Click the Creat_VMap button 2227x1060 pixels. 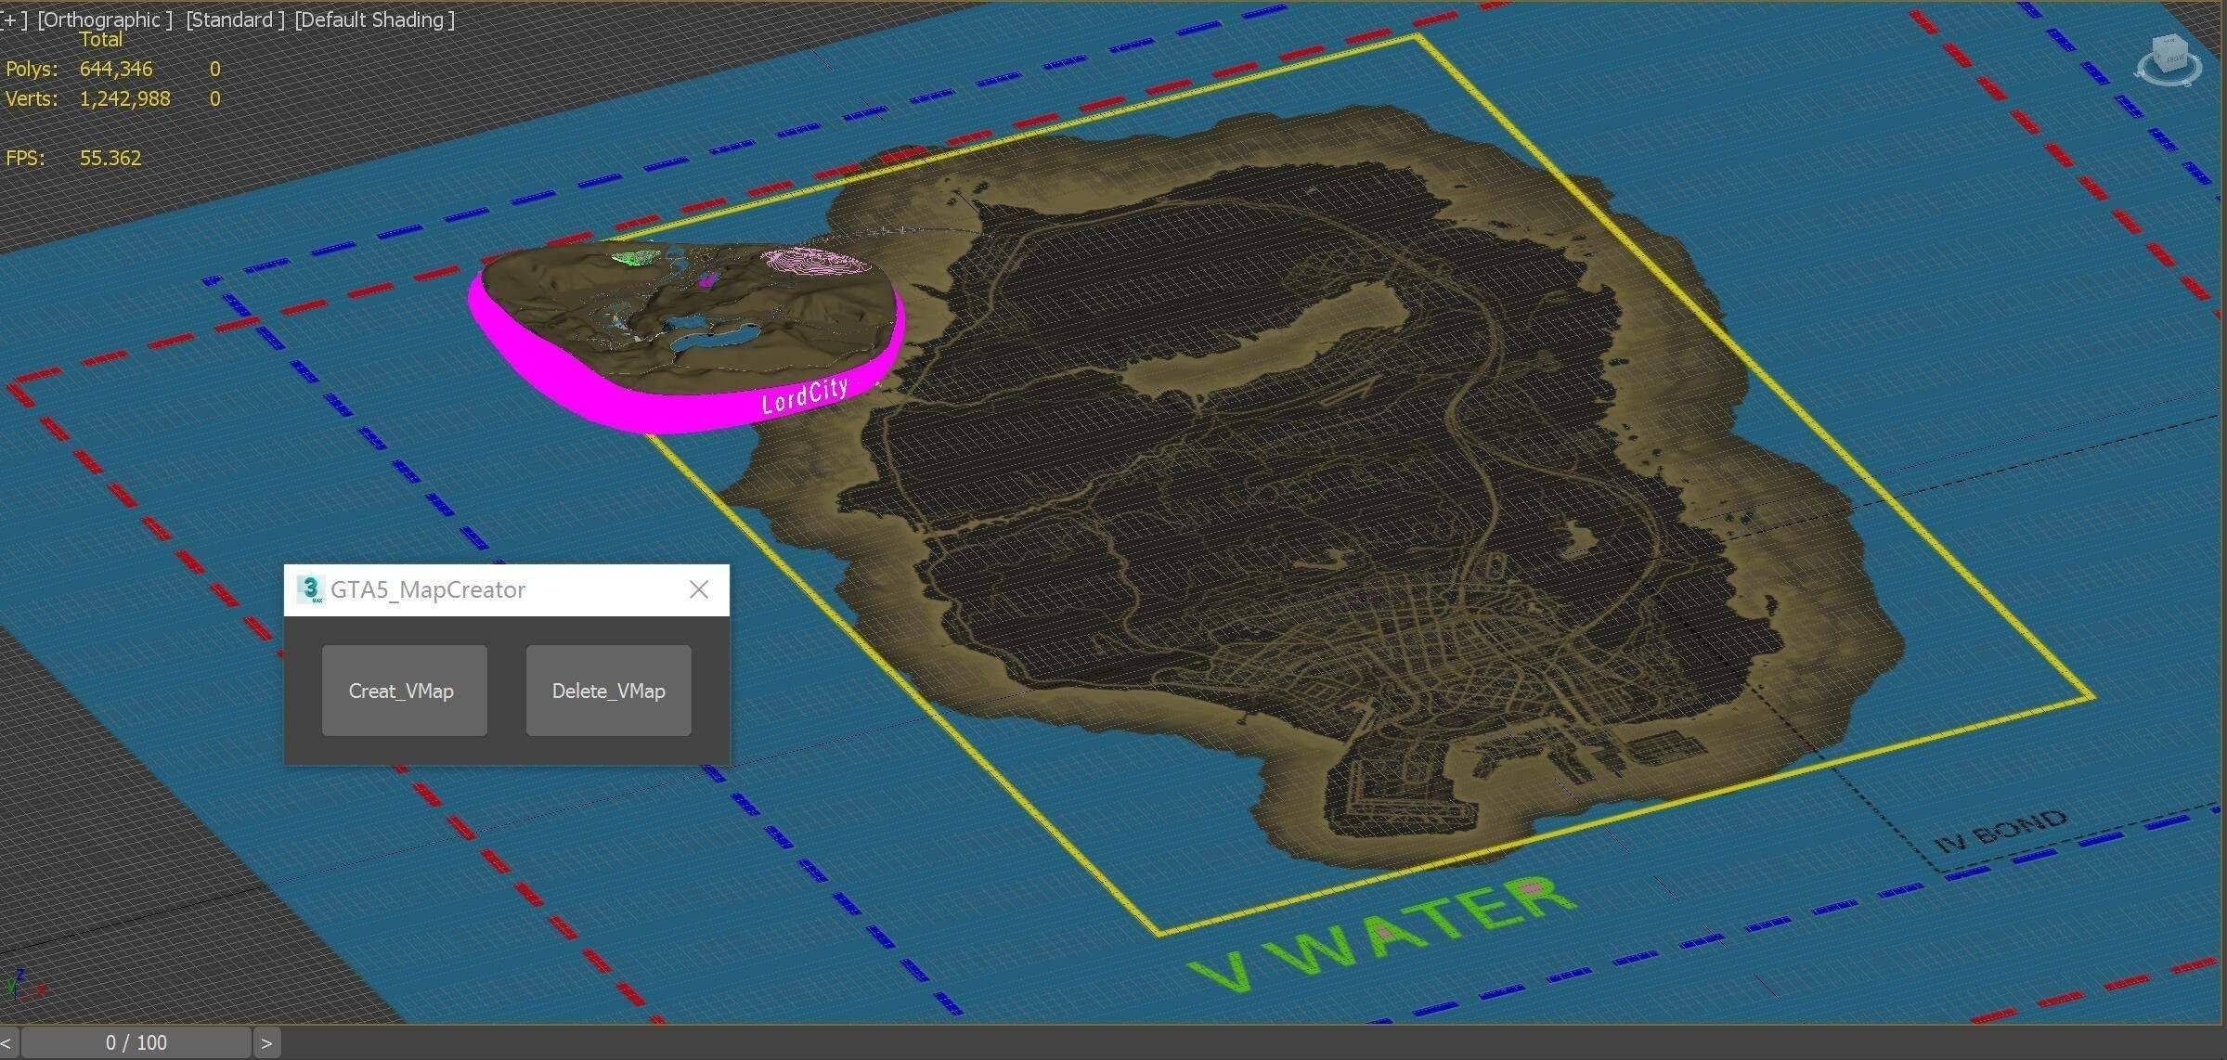404,691
